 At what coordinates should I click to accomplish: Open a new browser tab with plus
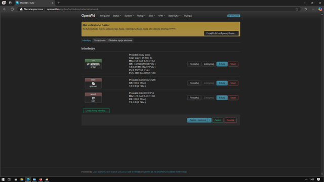click(x=59, y=3)
